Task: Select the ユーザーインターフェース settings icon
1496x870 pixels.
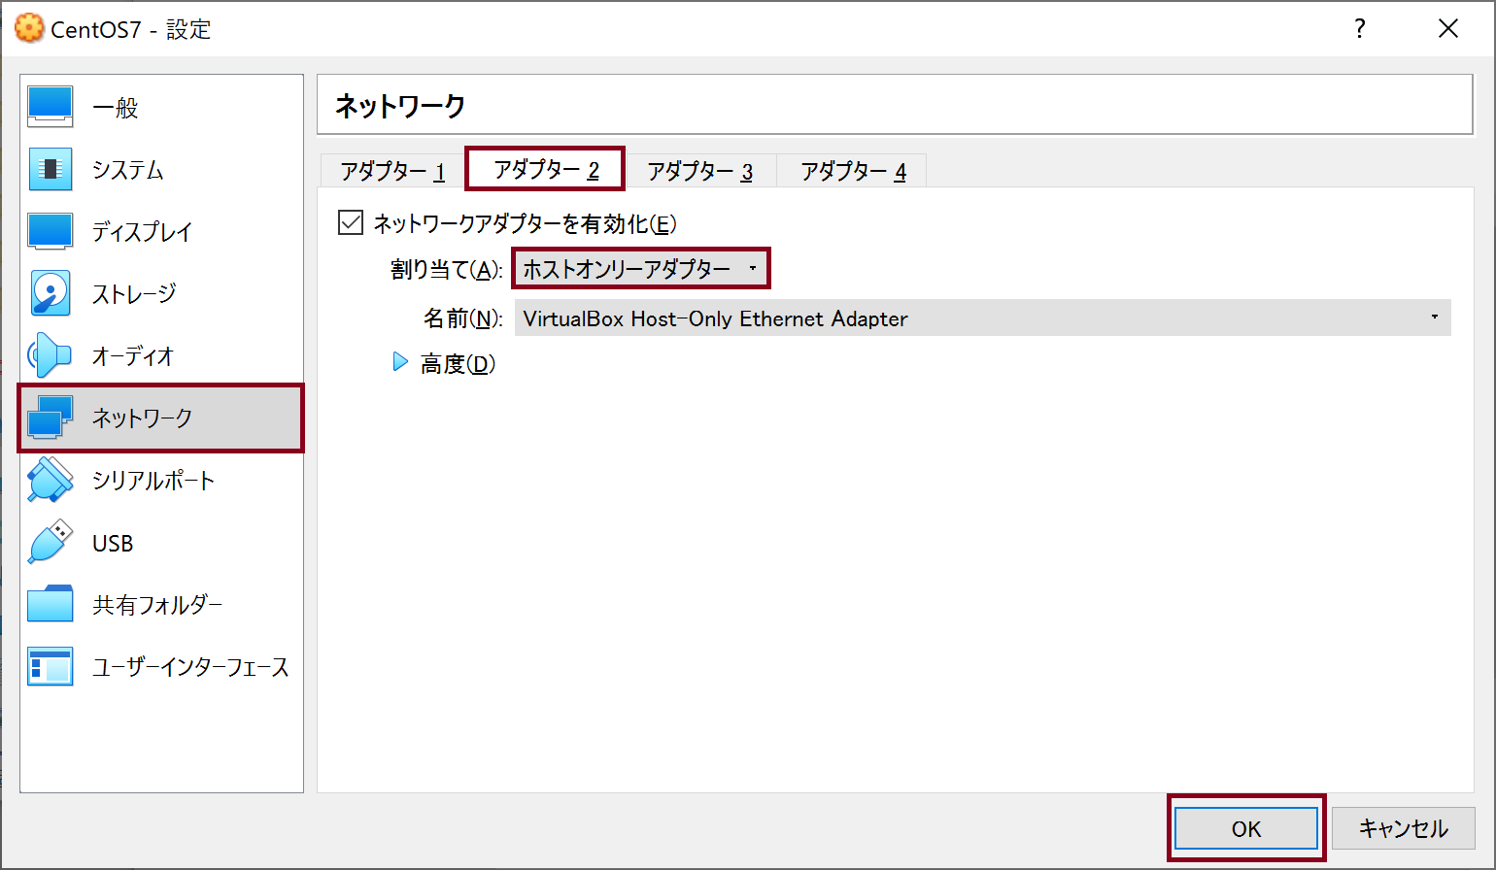Action: pos(50,666)
